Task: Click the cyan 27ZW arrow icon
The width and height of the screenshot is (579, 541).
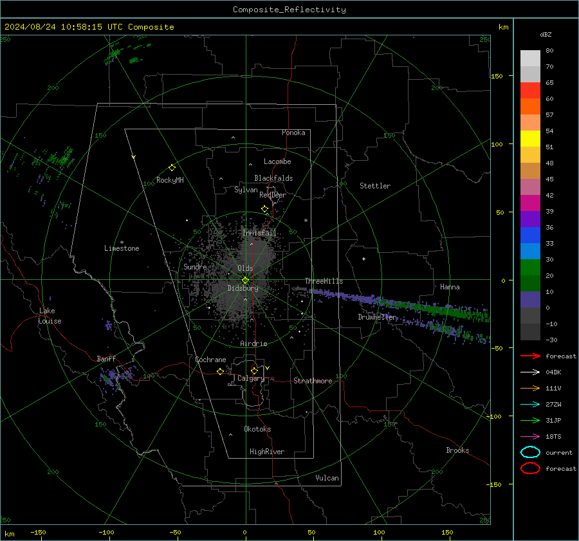Action: pos(530,405)
